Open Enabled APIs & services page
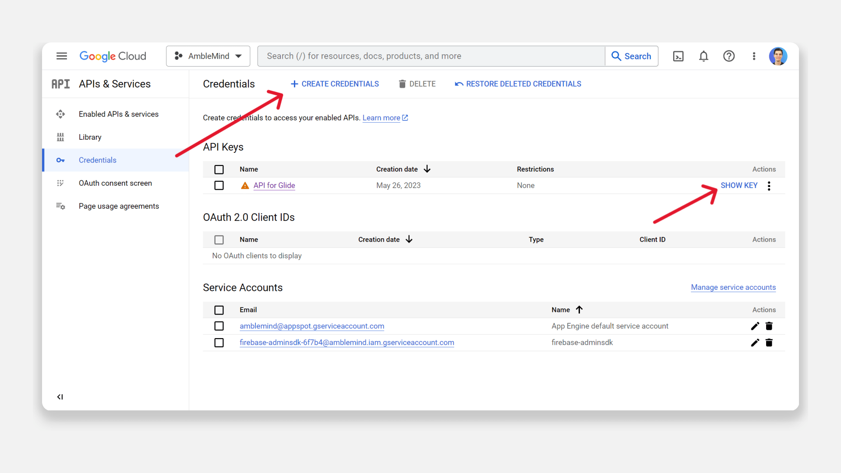 tap(118, 114)
